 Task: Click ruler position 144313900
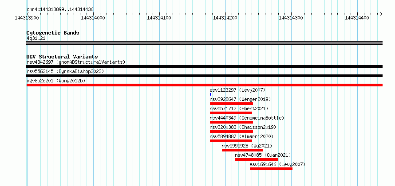[27, 18]
